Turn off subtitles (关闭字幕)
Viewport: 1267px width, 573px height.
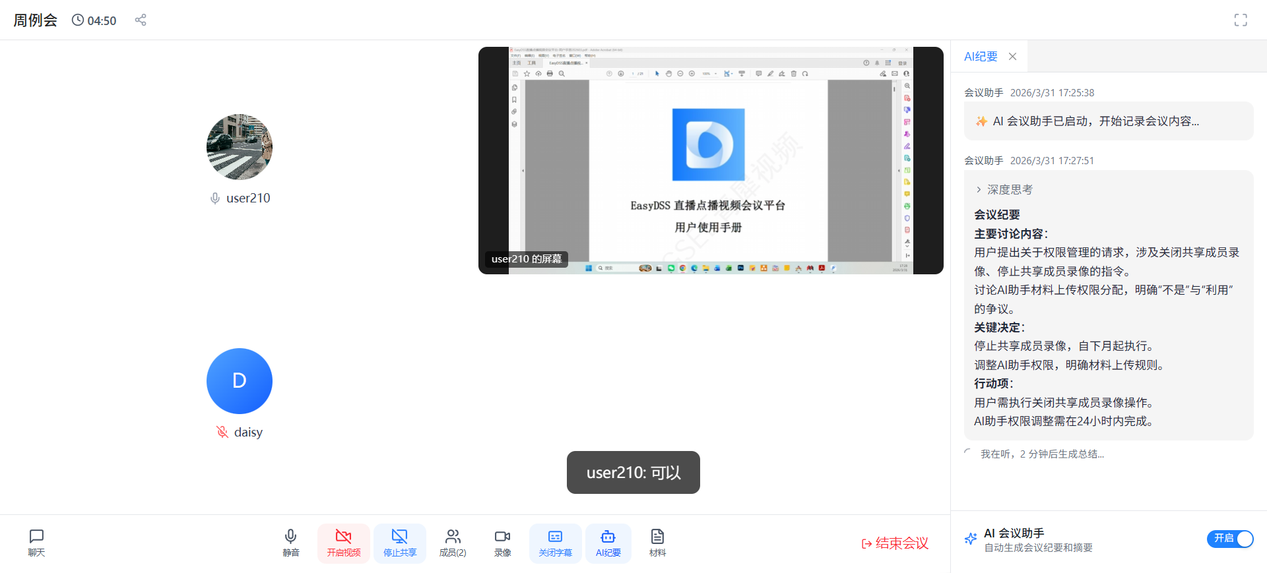pos(556,543)
